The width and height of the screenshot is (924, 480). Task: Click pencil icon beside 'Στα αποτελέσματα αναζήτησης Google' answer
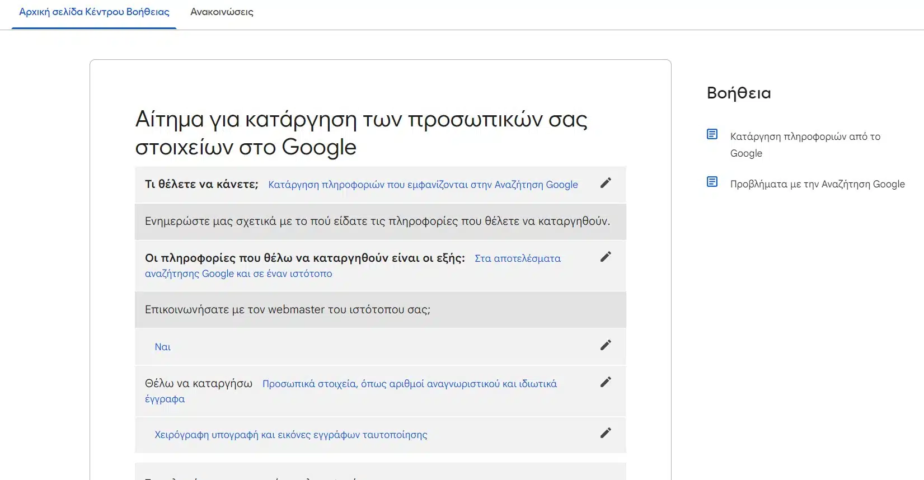tap(606, 257)
